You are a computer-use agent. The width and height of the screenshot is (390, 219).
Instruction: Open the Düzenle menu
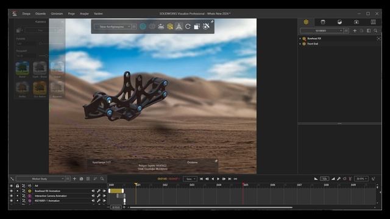(40, 13)
